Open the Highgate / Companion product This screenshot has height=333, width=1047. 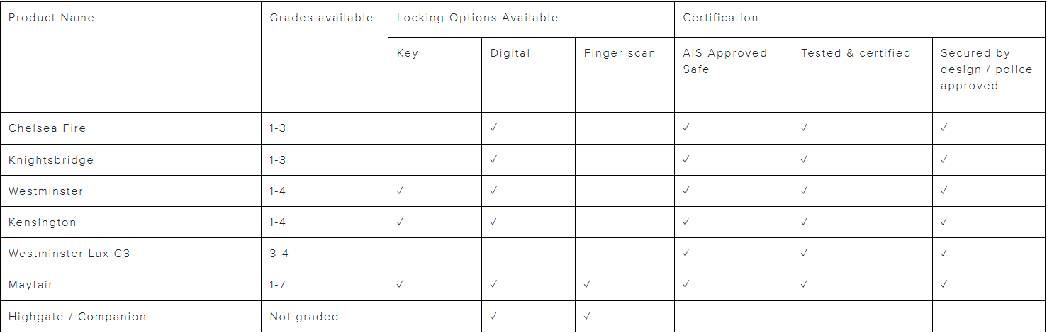[77, 317]
